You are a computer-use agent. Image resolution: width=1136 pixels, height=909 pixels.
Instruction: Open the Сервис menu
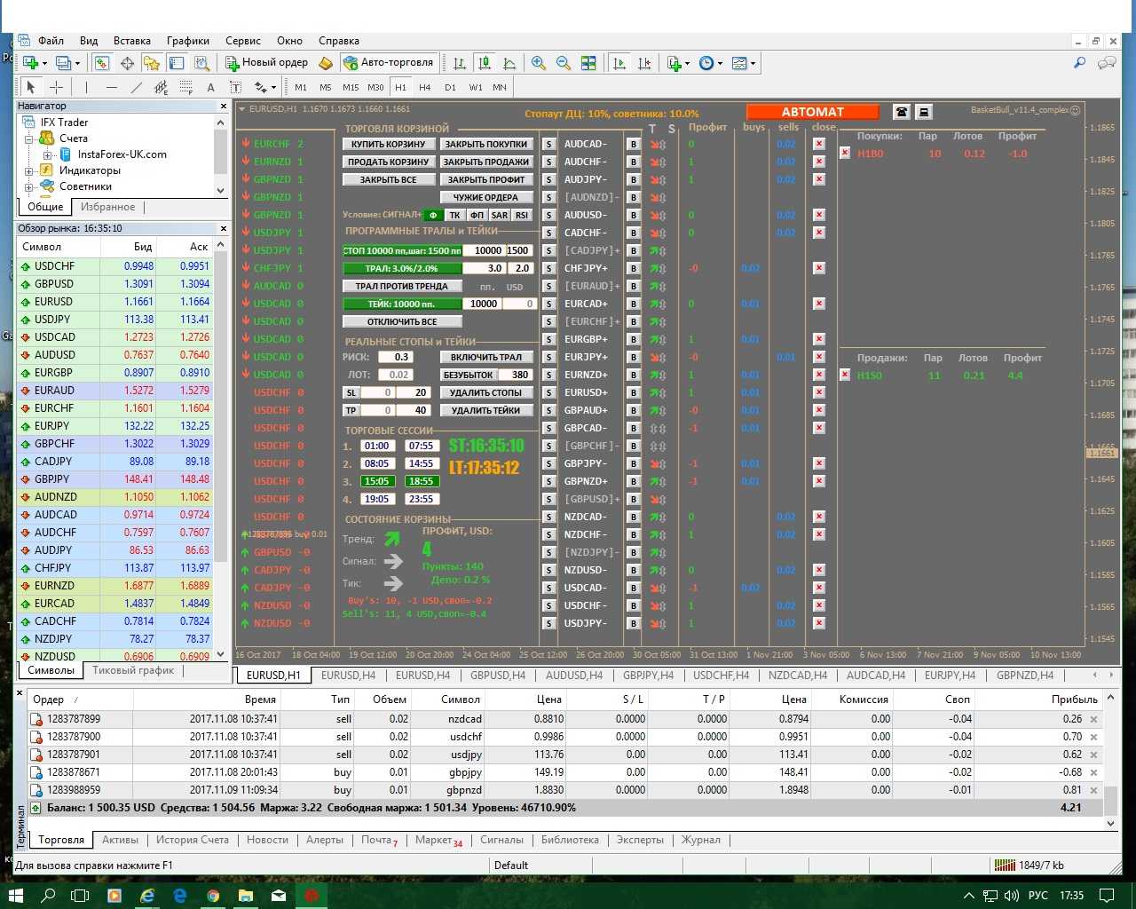coord(242,41)
